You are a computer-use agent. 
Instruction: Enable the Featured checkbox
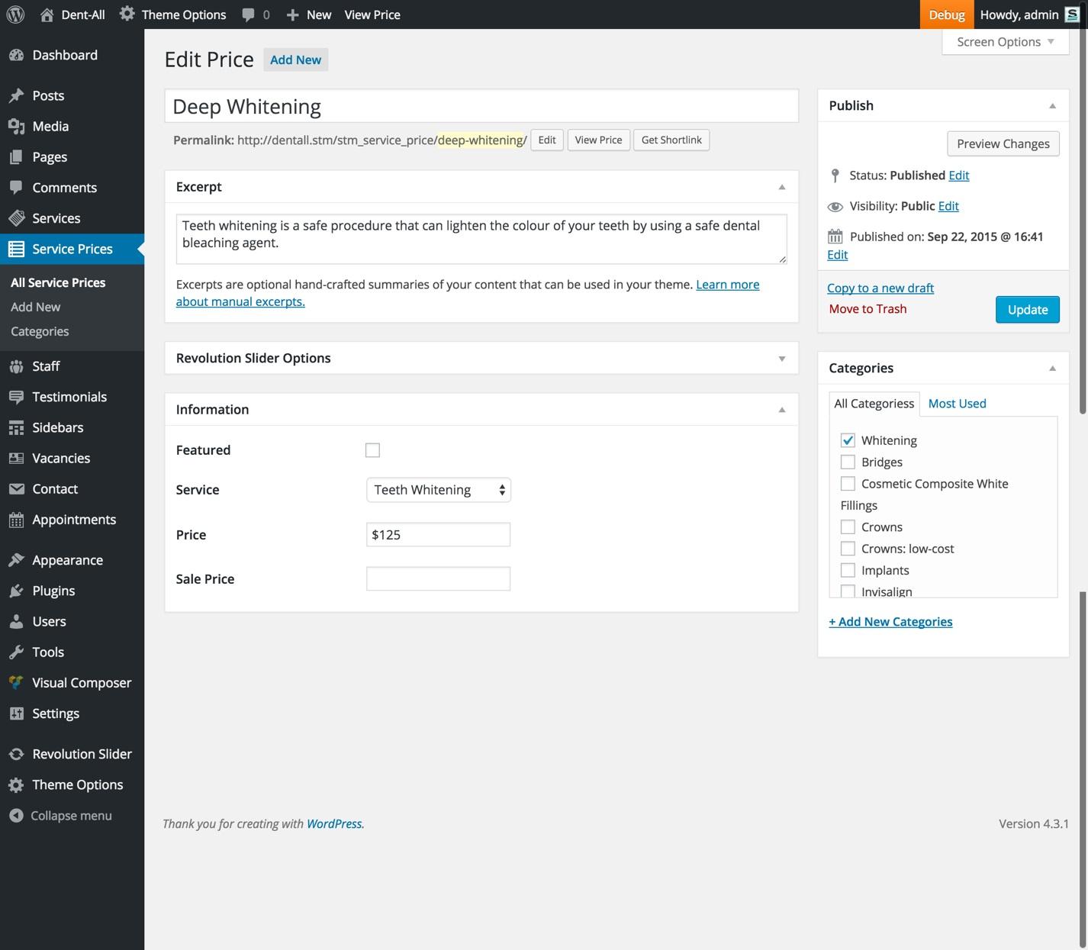372,450
